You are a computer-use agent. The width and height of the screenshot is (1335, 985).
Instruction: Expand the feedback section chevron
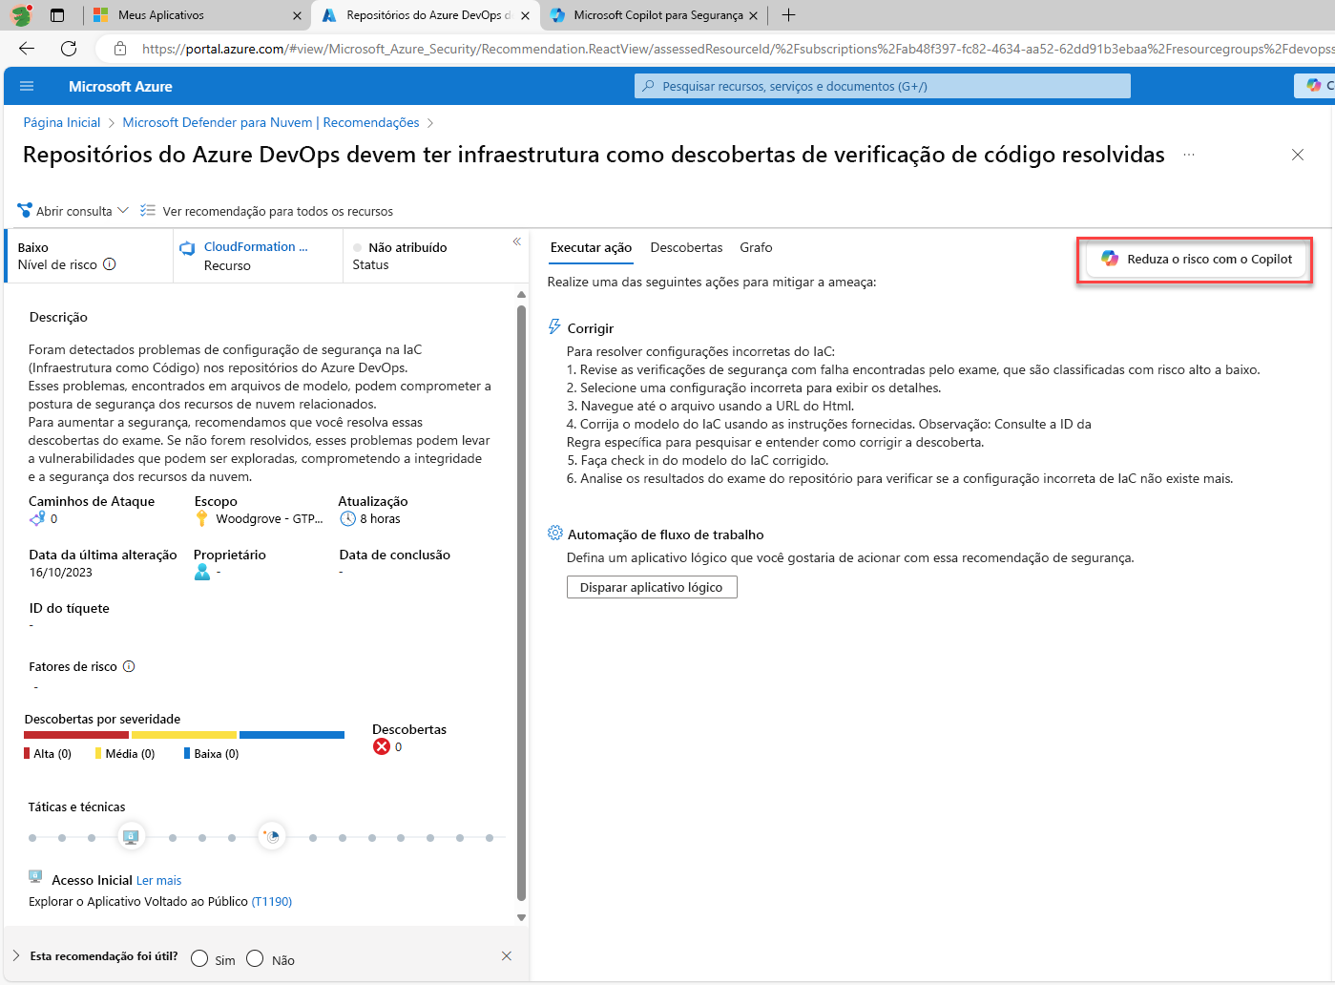pos(16,955)
